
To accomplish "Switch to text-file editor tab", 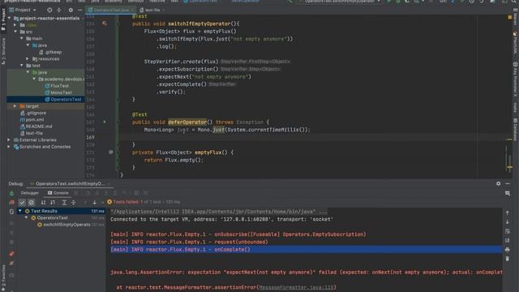I will (x=152, y=10).
